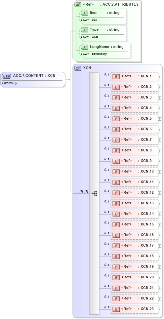Screen dimensions: 164x319
Task: Select the LongName : string attribute name
Action: point(106,47)
